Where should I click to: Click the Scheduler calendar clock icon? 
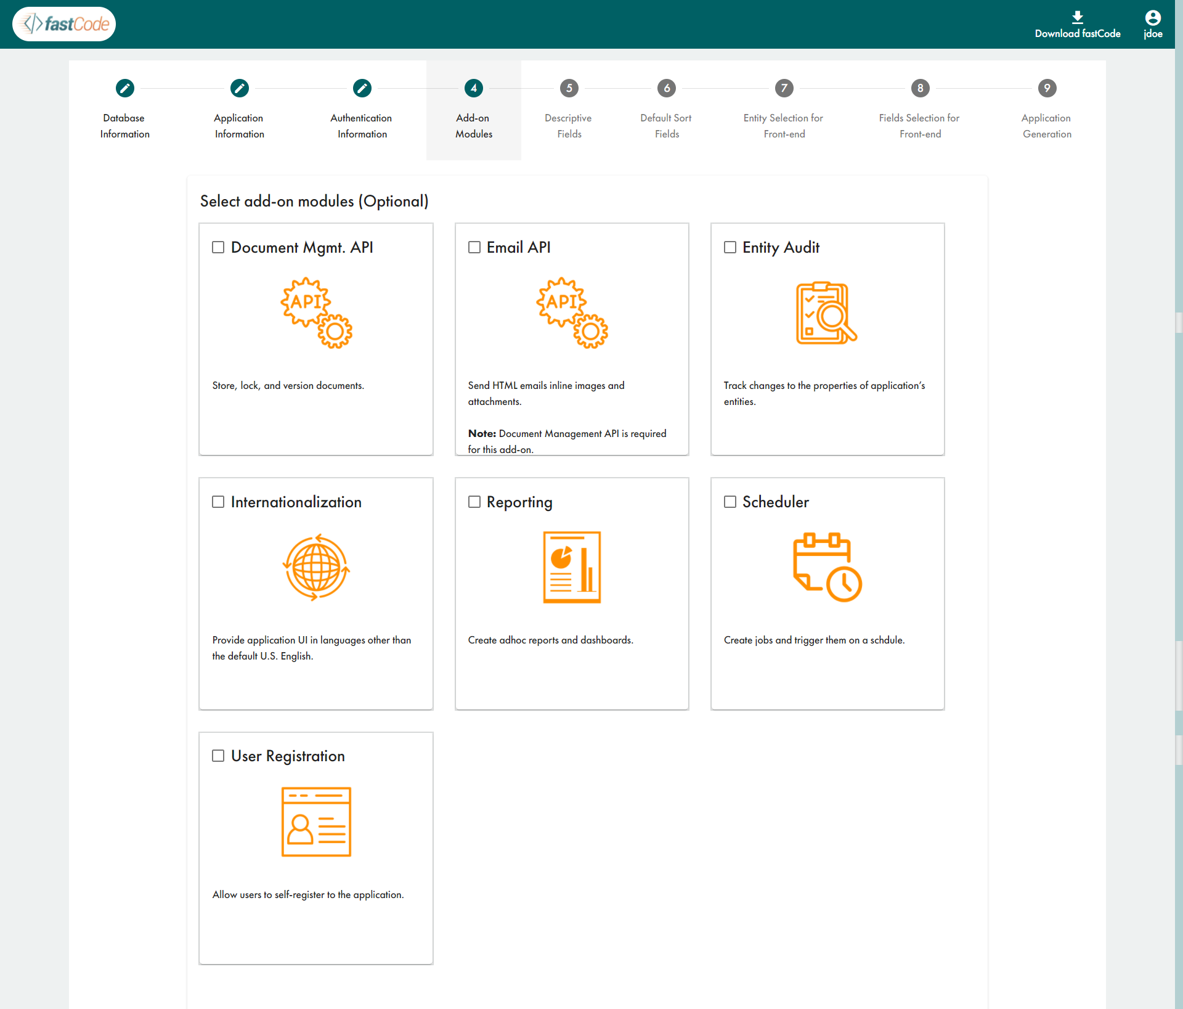827,567
